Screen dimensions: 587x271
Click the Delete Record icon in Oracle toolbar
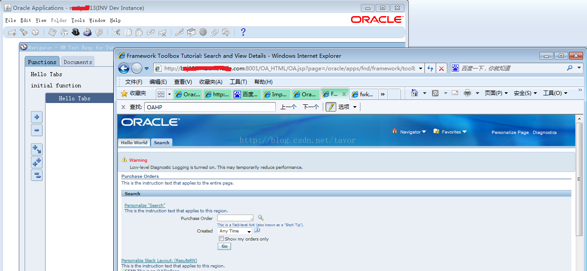163,32
